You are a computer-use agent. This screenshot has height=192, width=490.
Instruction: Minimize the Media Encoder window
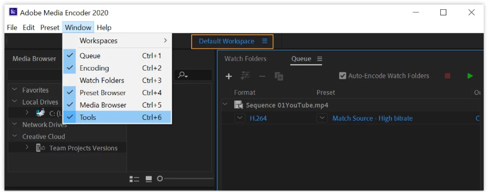pyautogui.click(x=416, y=12)
